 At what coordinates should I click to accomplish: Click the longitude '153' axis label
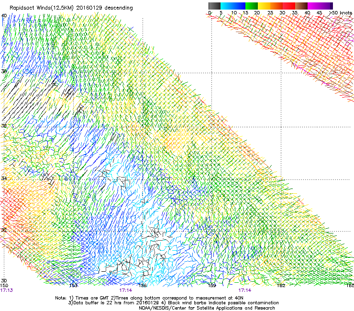(73, 286)
